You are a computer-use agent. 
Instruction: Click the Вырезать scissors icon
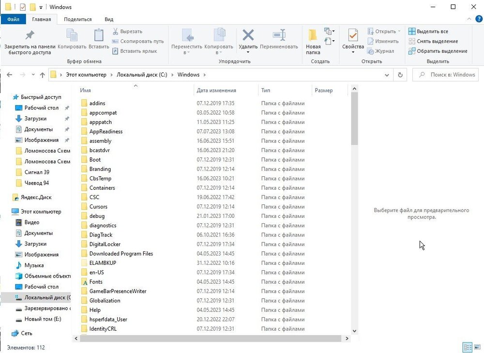116,31
